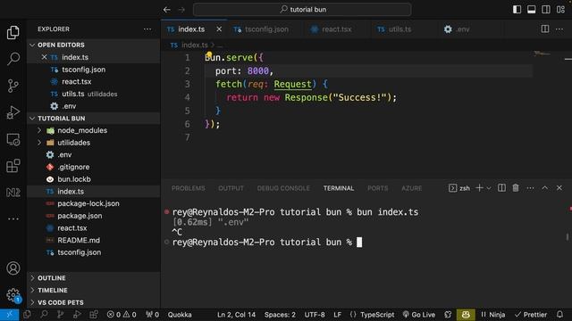Toggle secondary side bar layout icon
This screenshot has width=572, height=321.
coord(546,10)
